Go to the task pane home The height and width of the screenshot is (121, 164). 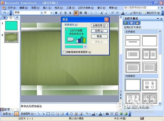pos(137,23)
